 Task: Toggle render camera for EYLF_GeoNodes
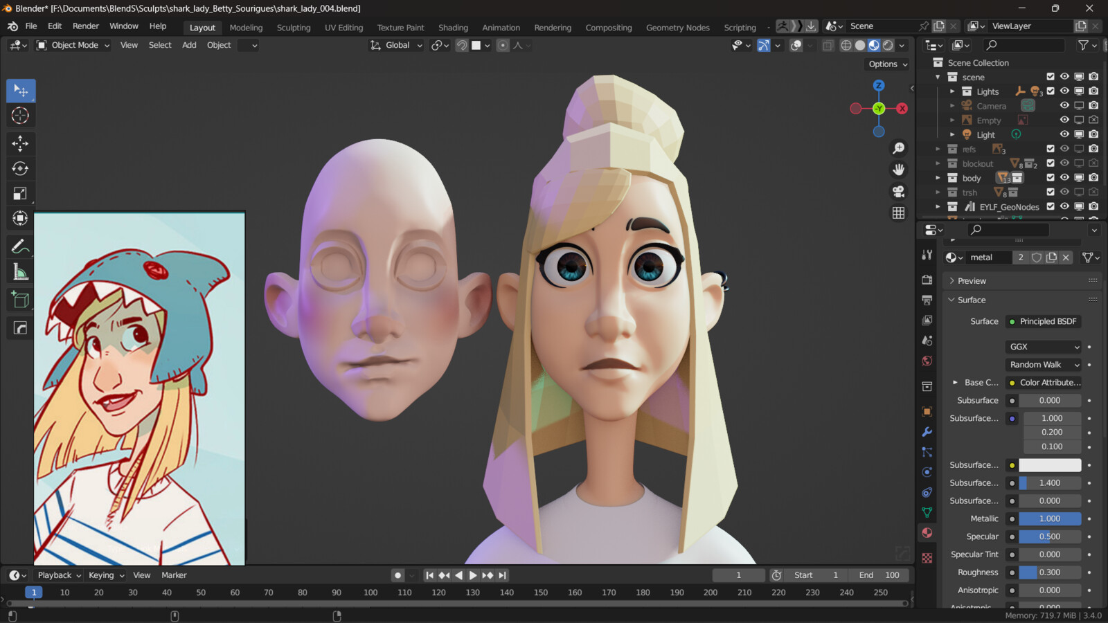pyautogui.click(x=1093, y=206)
